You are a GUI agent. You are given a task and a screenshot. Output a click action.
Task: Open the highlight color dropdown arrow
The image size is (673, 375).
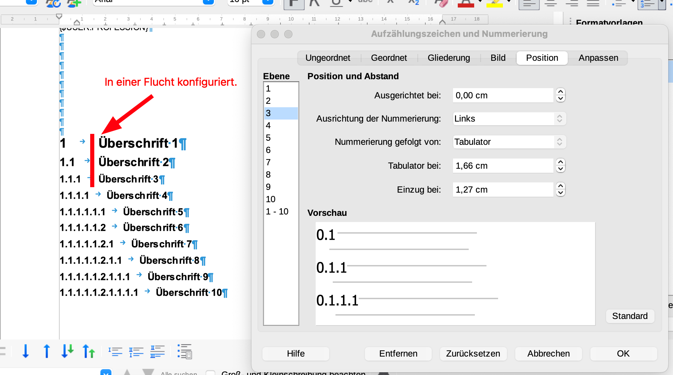click(x=509, y=2)
